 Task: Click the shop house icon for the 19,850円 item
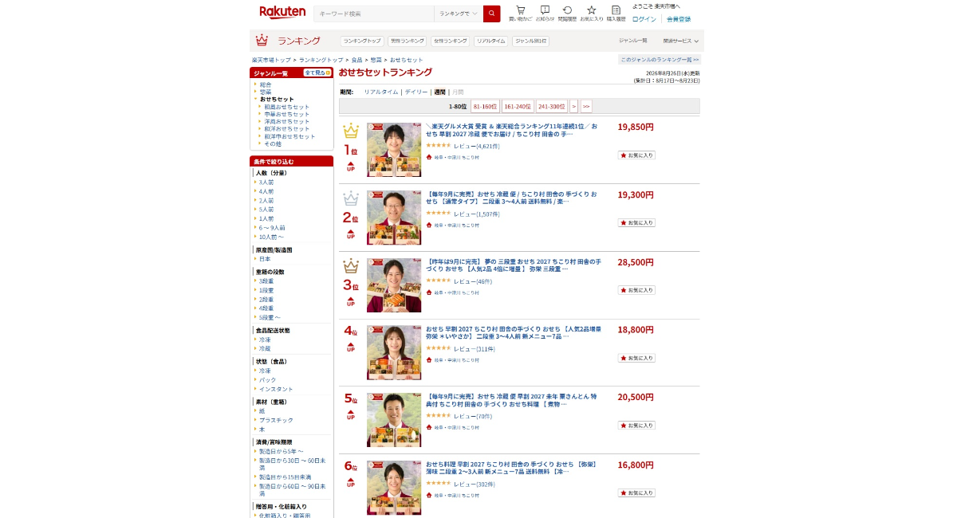[x=429, y=158]
